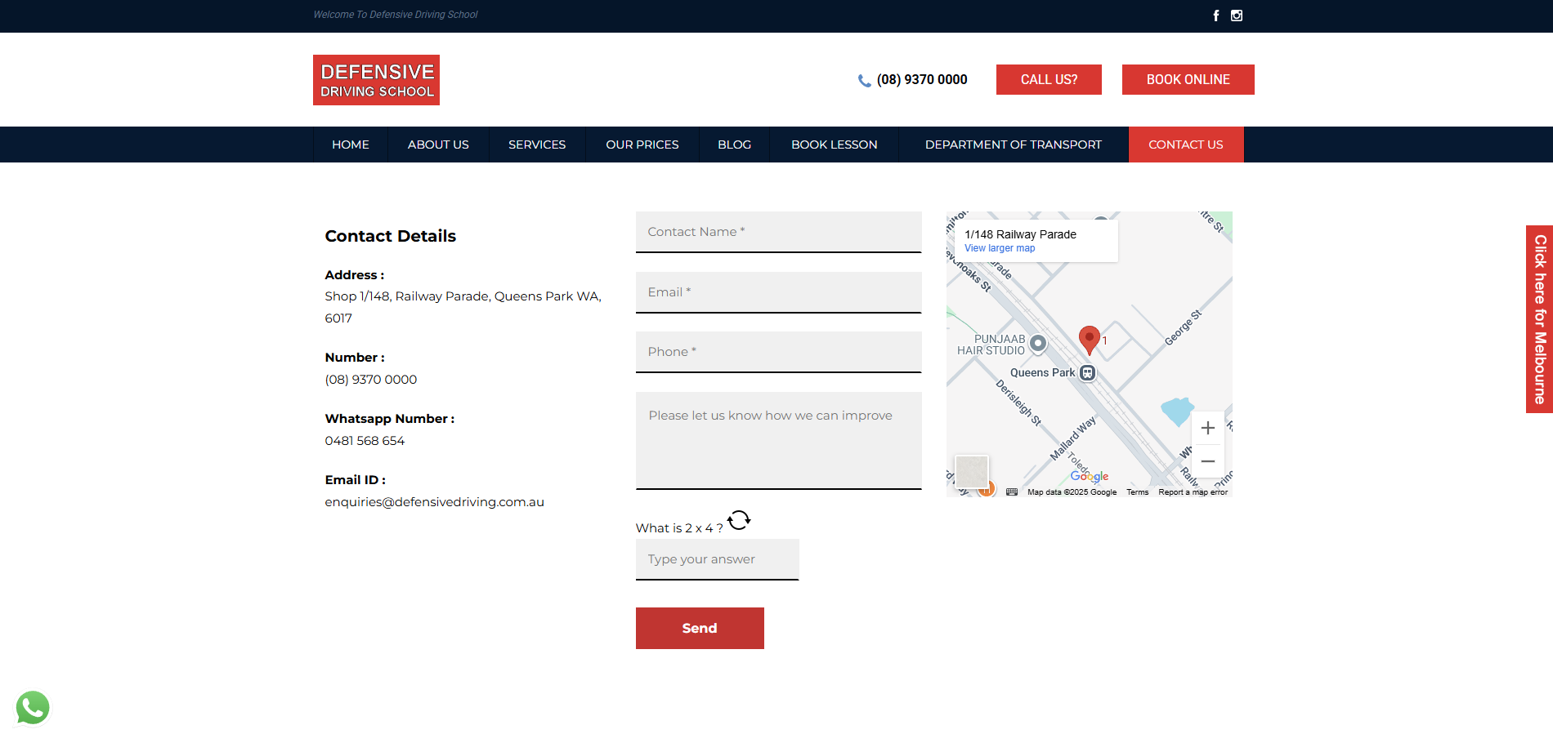Zoom in on the map
The image size is (1553, 734).
(x=1207, y=429)
